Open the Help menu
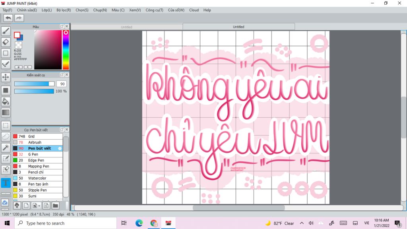Viewport: 407px width, 229px height. click(207, 10)
